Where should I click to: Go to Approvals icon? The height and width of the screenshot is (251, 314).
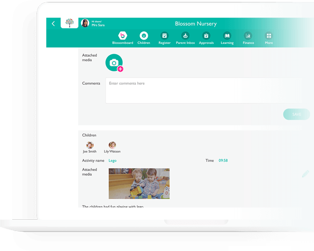tap(206, 36)
